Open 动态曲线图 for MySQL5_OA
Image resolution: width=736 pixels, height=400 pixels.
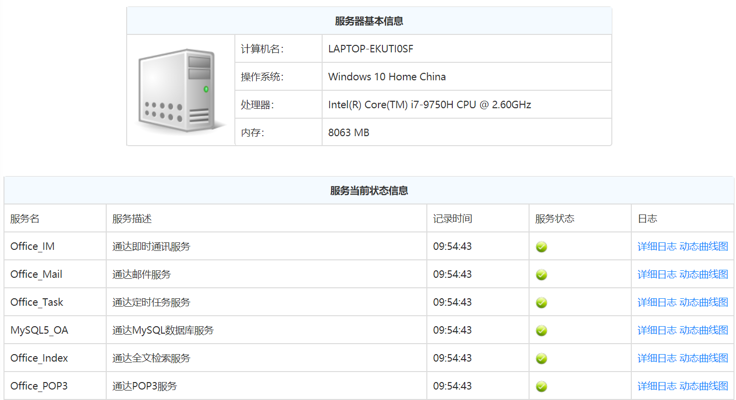coord(704,330)
